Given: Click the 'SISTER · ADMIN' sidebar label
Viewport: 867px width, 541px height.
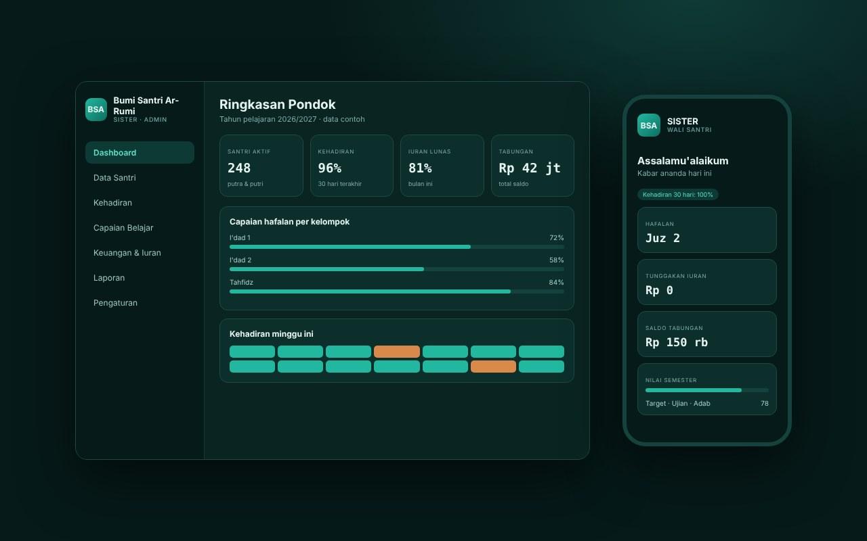Looking at the screenshot, I should (x=140, y=120).
